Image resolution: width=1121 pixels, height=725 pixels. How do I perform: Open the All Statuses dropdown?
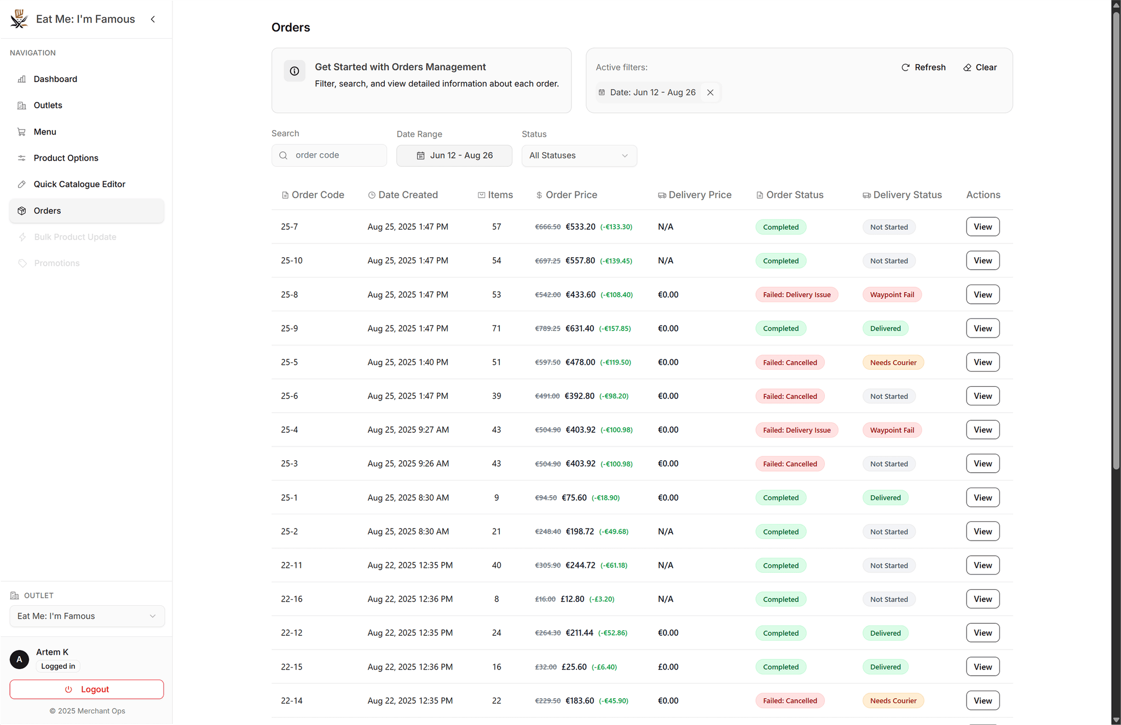pos(579,155)
